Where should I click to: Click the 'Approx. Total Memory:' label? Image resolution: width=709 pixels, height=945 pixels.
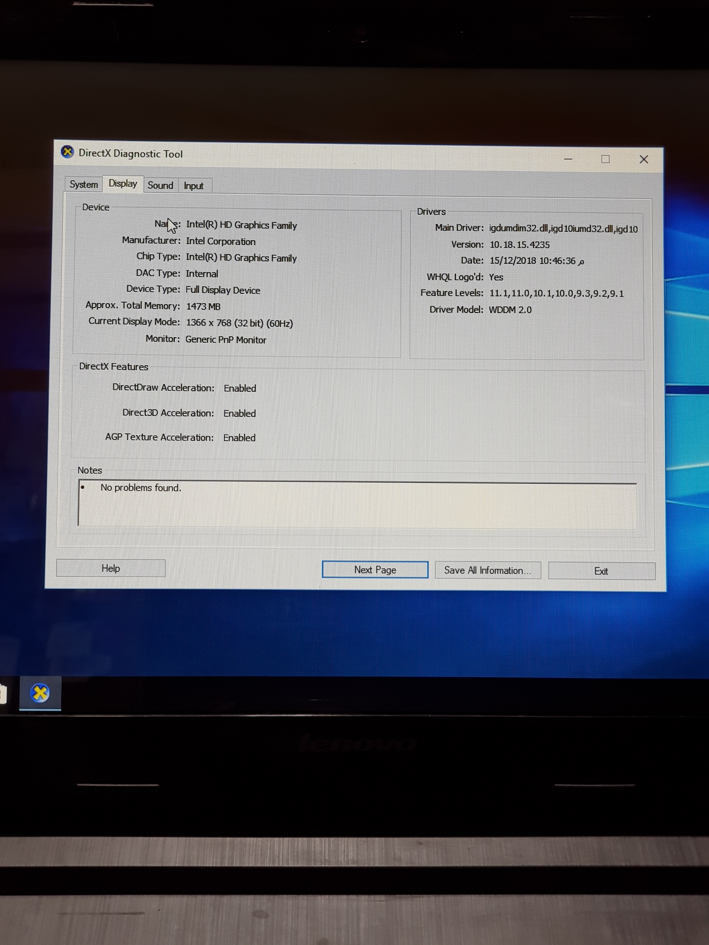[x=133, y=305]
